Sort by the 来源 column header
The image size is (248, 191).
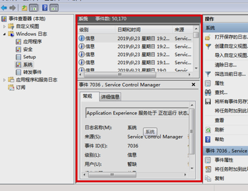(183, 30)
